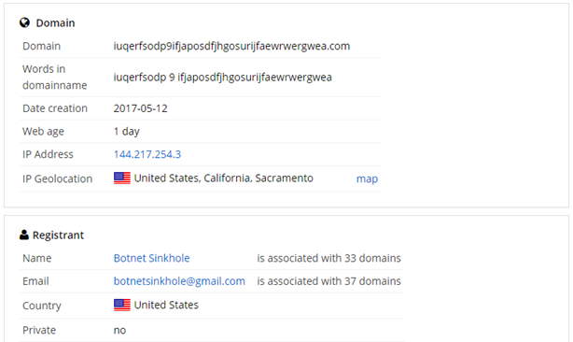The image size is (573, 342).
Task: Click the US flag in IP Geolocation row
Action: pyautogui.click(x=122, y=178)
